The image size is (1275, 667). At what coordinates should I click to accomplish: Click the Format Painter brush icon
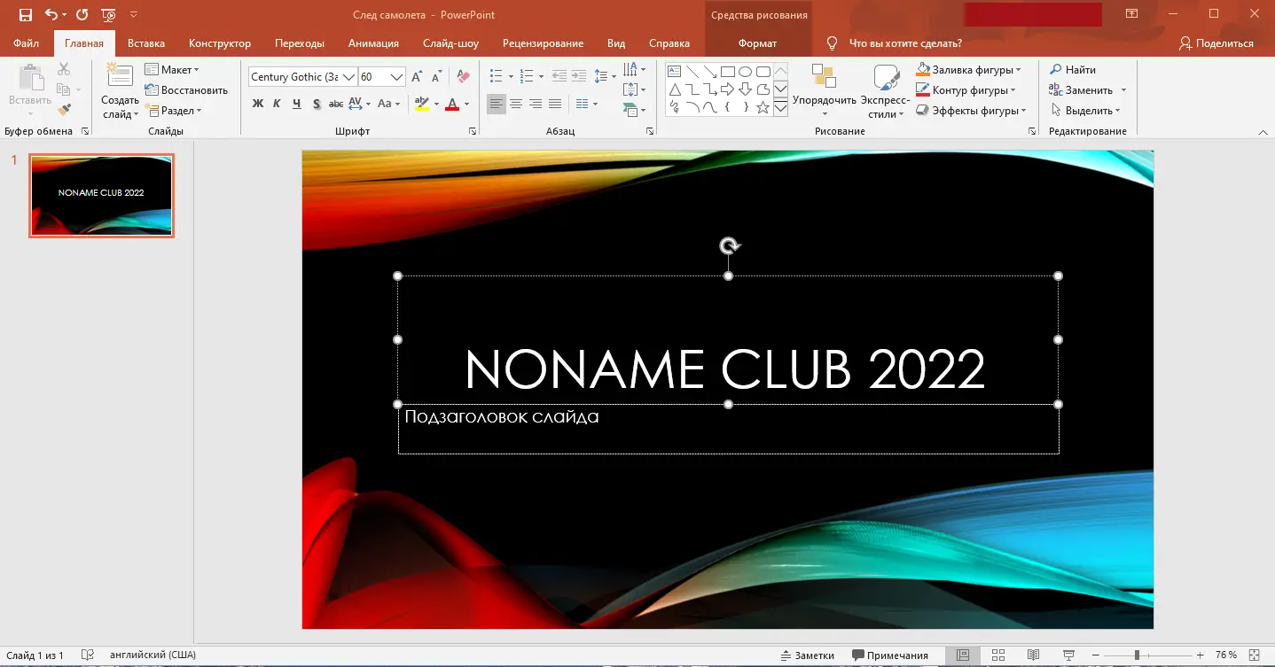[x=64, y=110]
